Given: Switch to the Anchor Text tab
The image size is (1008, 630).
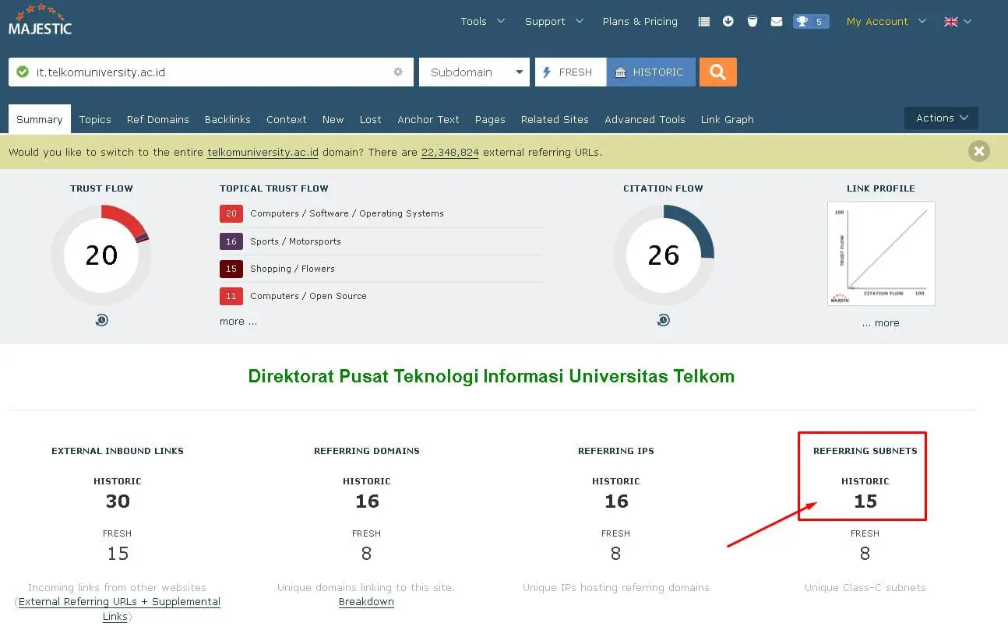Looking at the screenshot, I should (428, 119).
